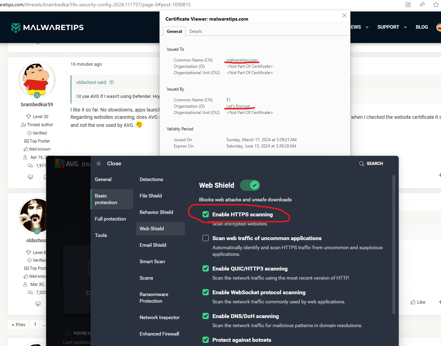This screenshot has width=441, height=346.
Task: Open Enhanced Firewall settings
Action: [159, 334]
